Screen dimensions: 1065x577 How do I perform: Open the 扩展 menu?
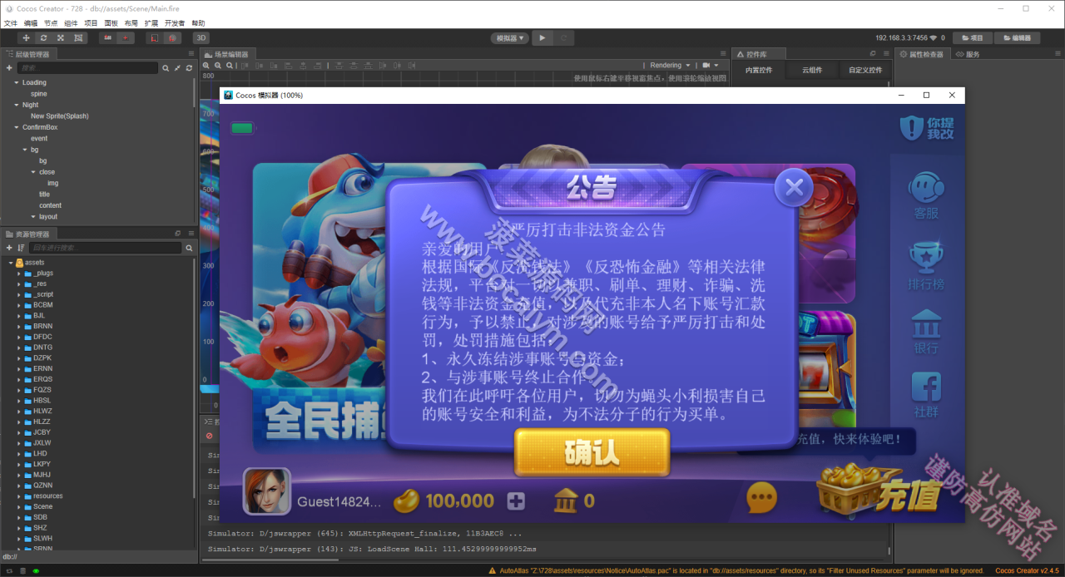(151, 23)
